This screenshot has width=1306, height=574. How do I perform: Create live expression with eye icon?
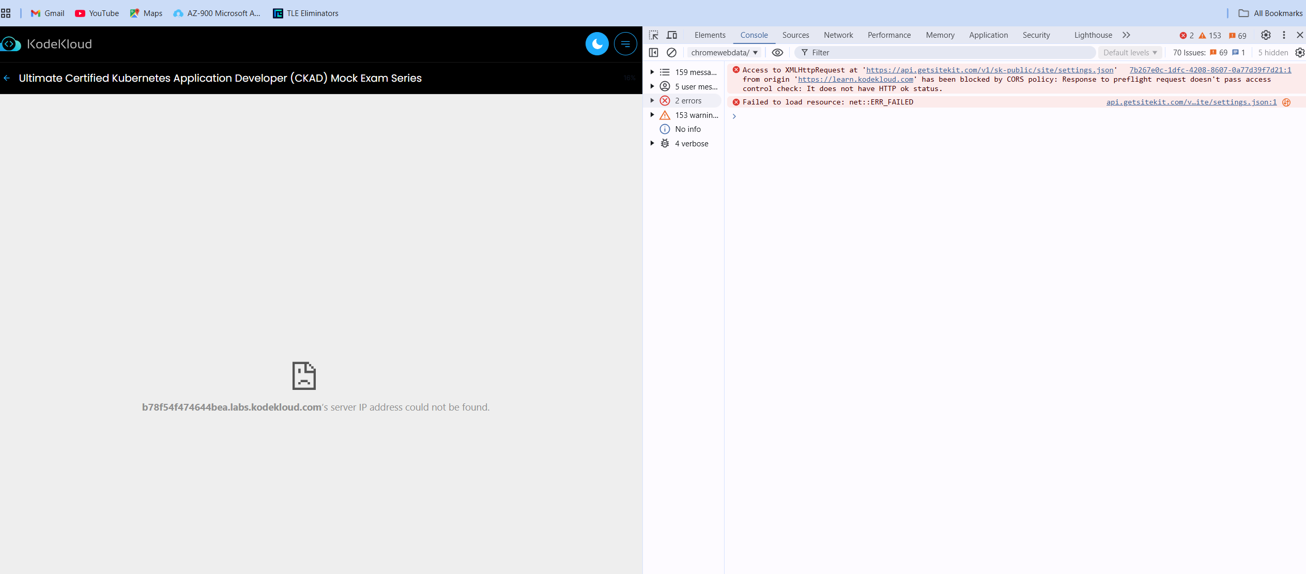[x=777, y=53]
